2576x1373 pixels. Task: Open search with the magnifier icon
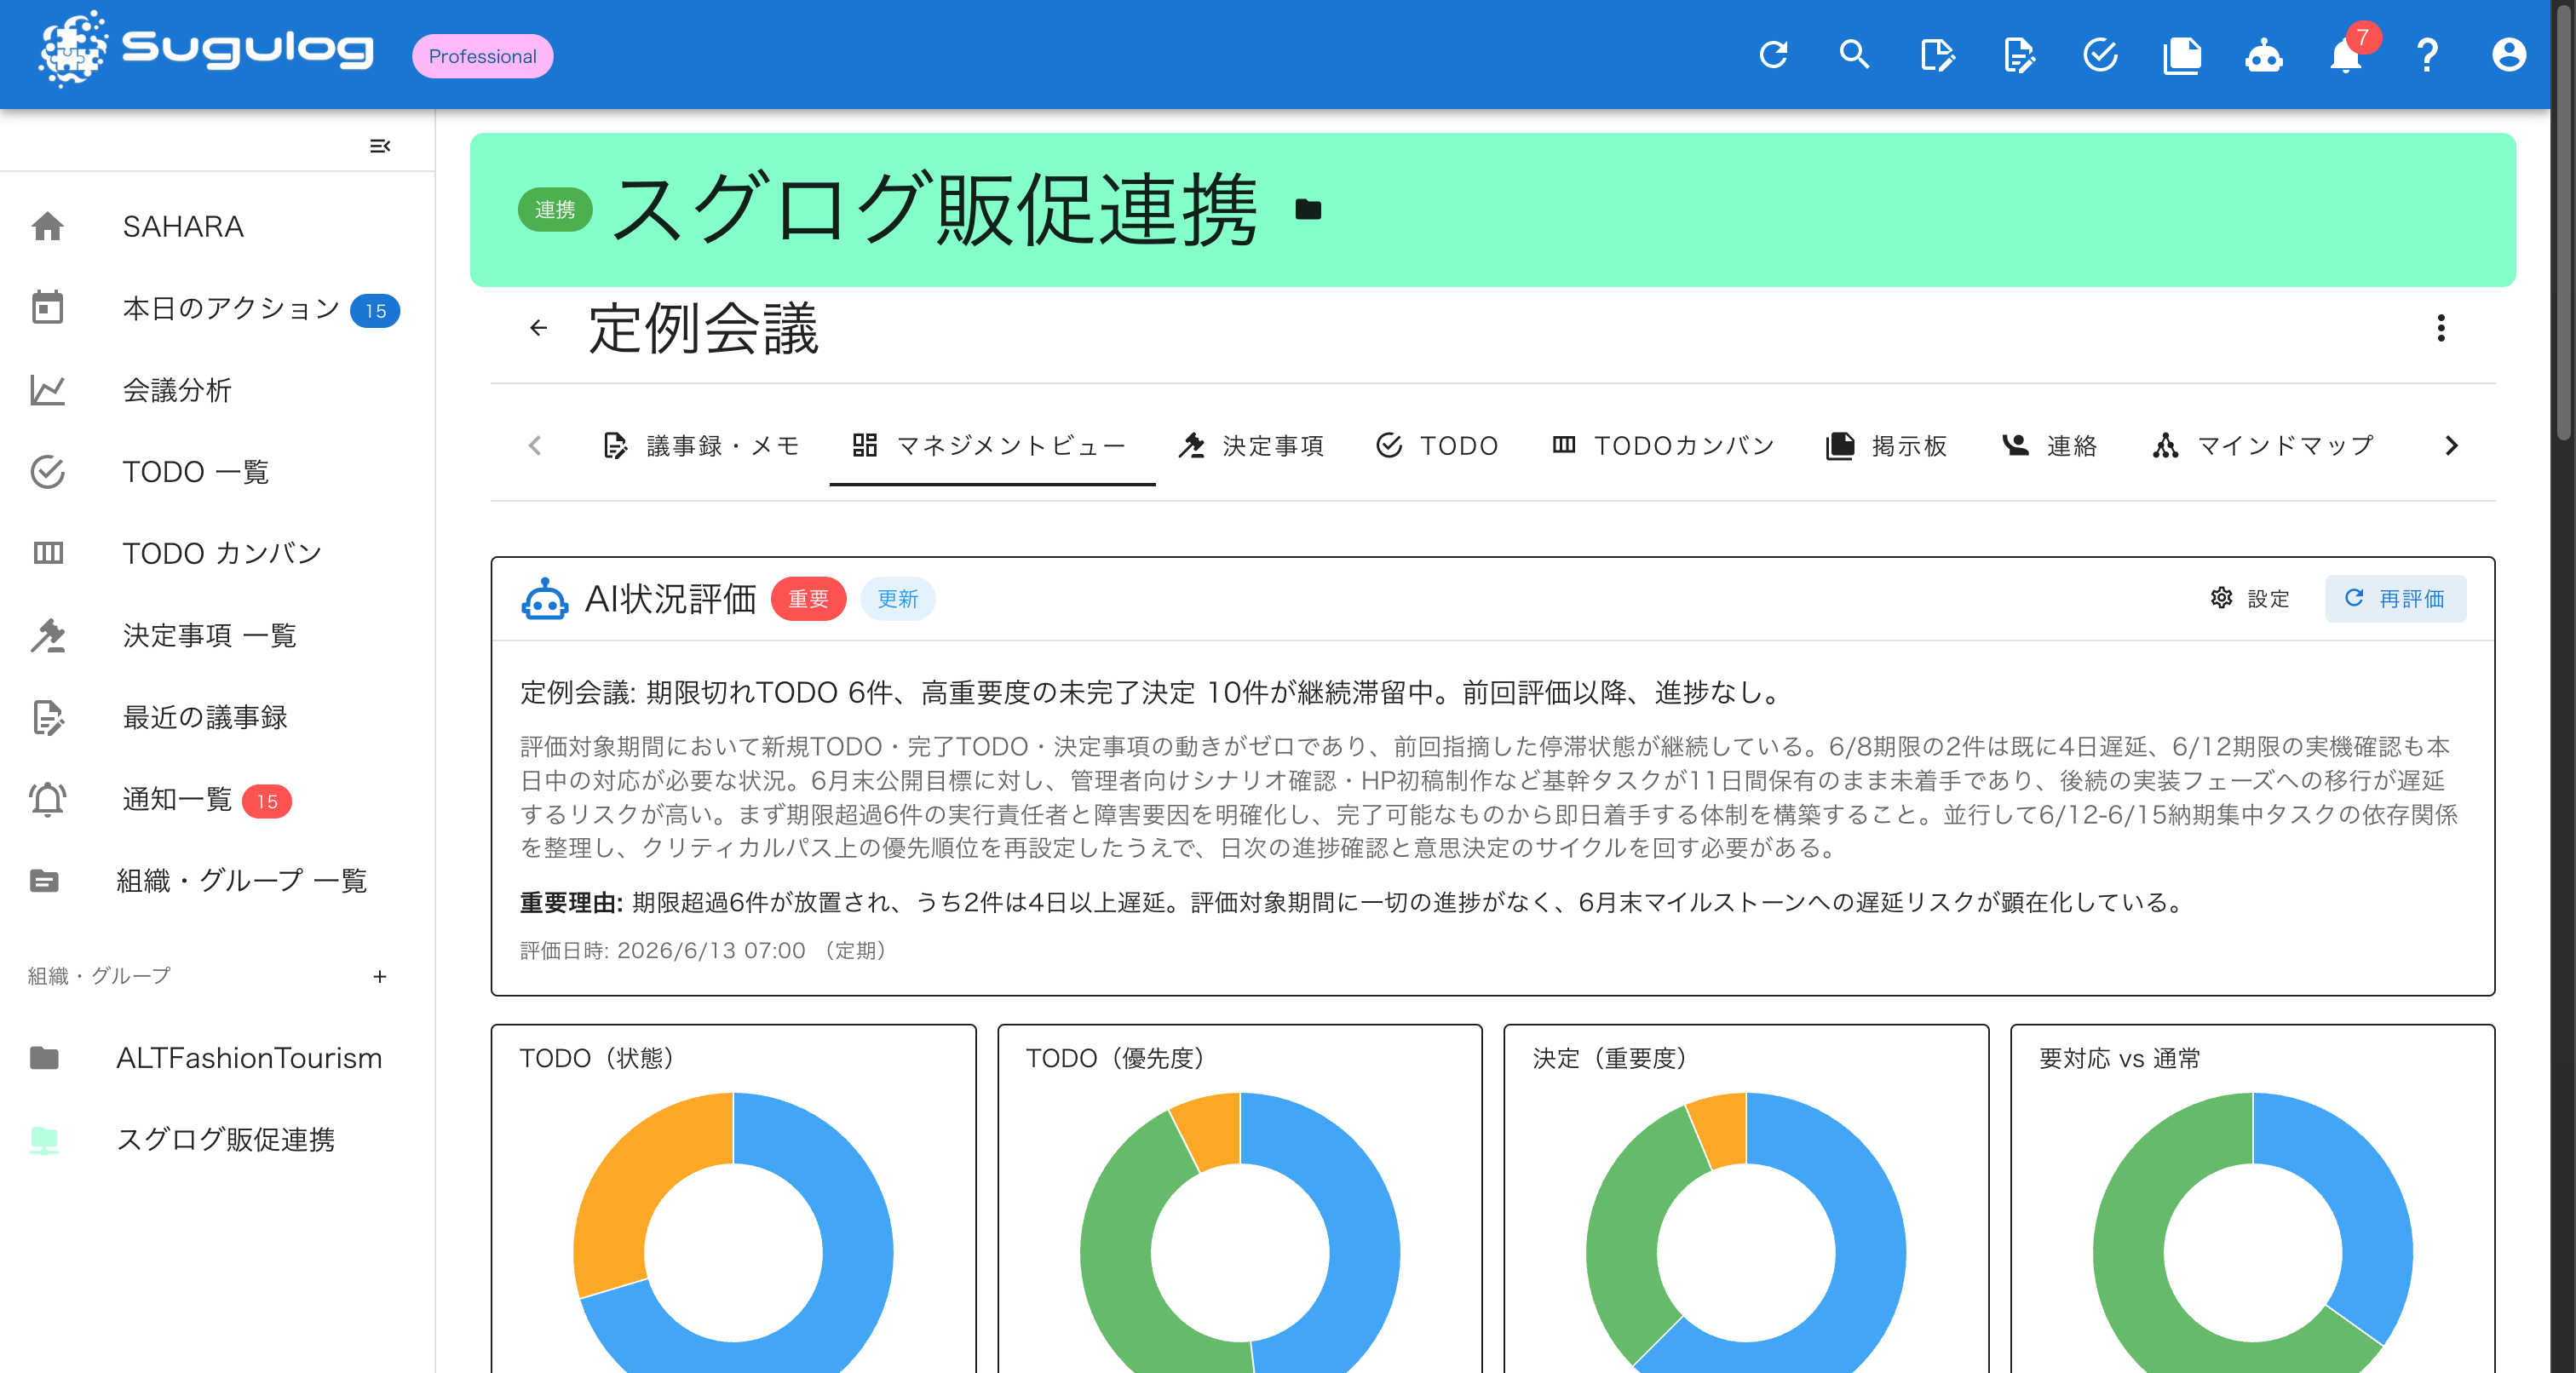pos(1854,55)
